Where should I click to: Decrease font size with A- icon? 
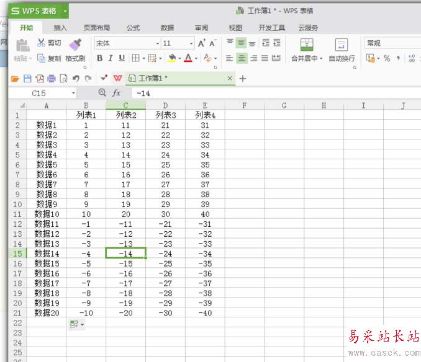tap(213, 43)
